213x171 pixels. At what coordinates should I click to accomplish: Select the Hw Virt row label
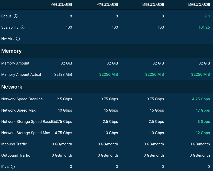coord(8,39)
